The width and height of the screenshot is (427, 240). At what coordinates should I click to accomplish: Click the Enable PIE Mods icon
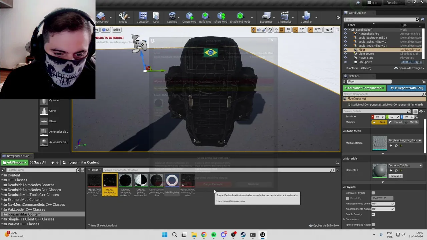(240, 18)
